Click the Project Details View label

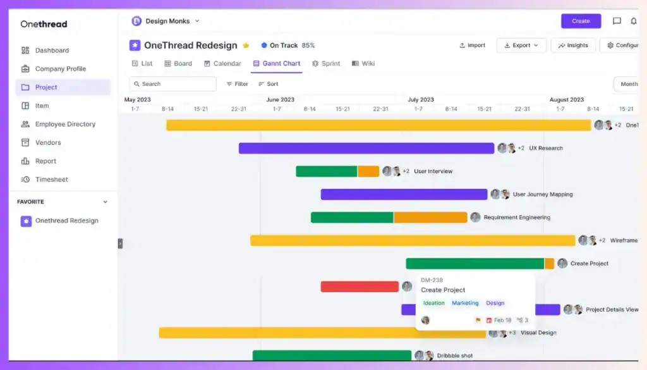[612, 310]
